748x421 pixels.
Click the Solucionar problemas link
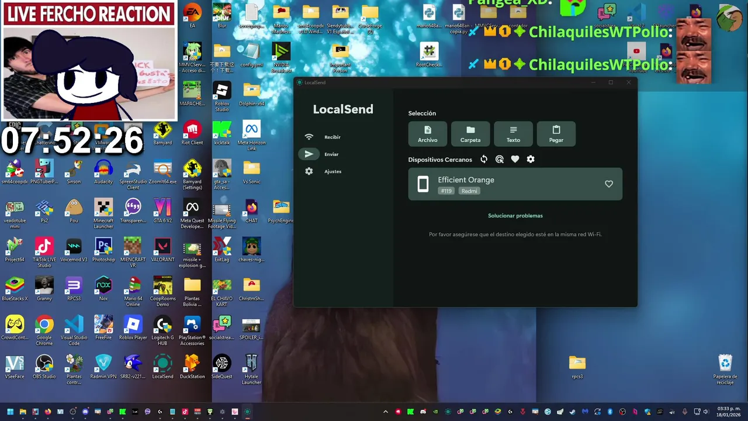[515, 216]
